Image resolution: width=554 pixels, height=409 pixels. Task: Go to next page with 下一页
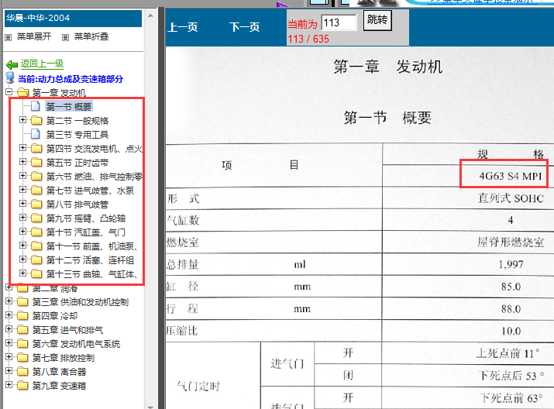[x=245, y=28]
